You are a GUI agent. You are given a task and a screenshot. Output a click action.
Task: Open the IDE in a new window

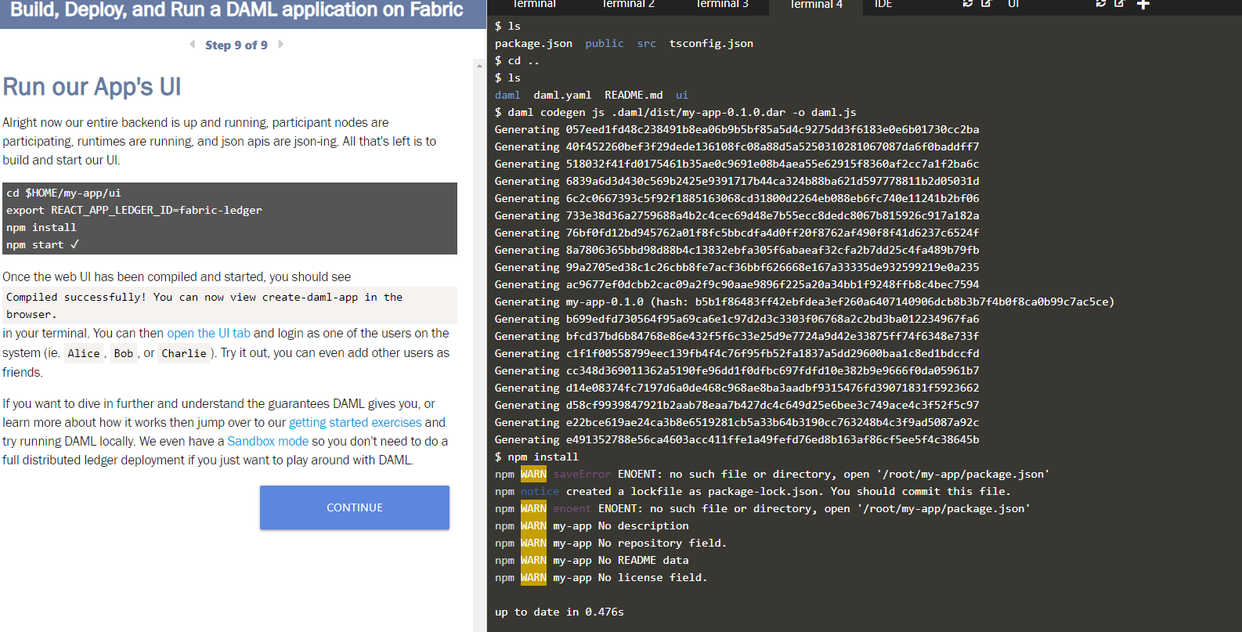(x=987, y=4)
